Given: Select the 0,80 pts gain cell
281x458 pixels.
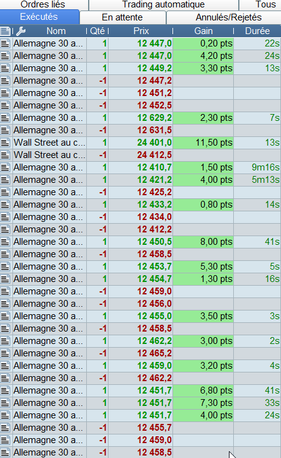Looking at the screenshot, I should [203, 205].
